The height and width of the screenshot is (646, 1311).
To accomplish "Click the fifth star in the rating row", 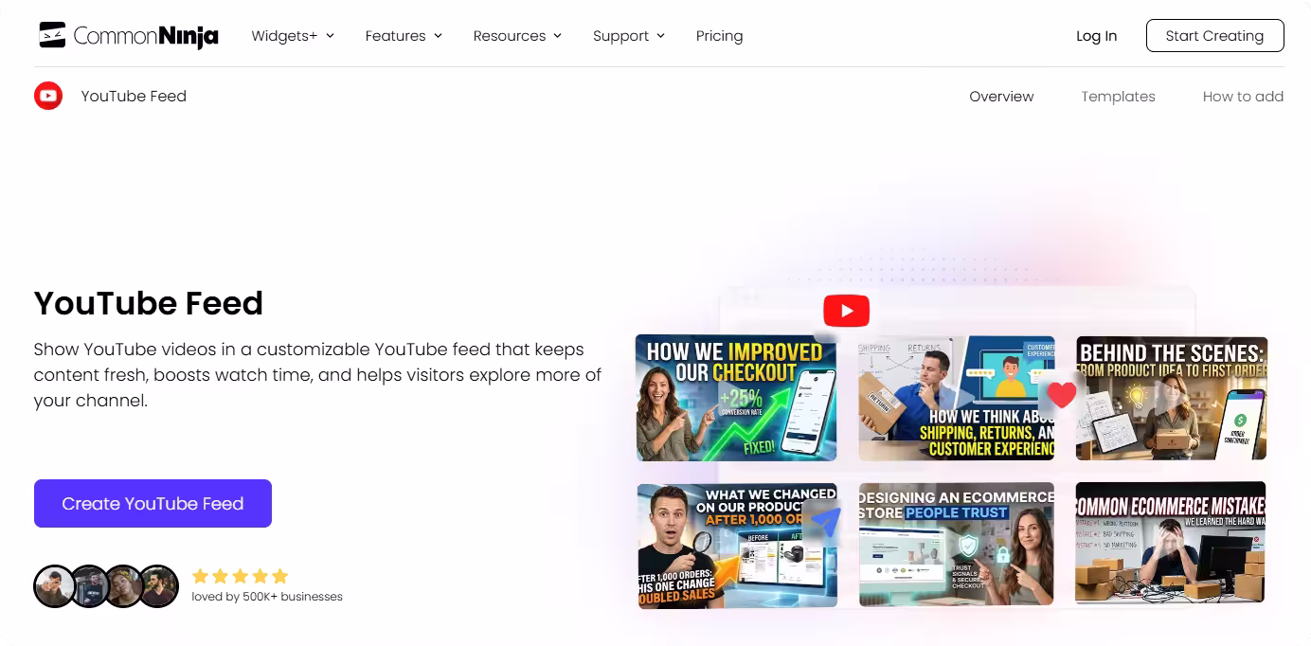I will pos(281,576).
